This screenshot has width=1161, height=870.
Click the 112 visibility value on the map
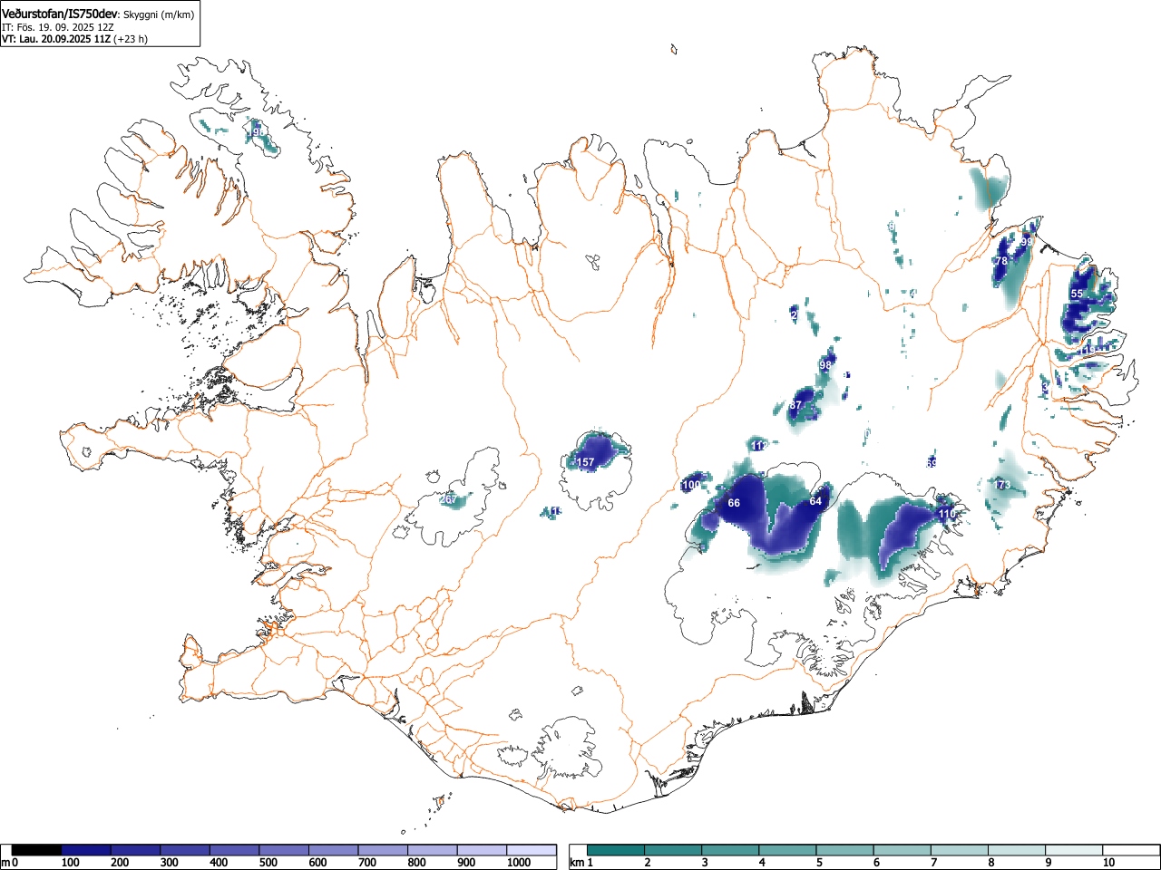pos(760,446)
